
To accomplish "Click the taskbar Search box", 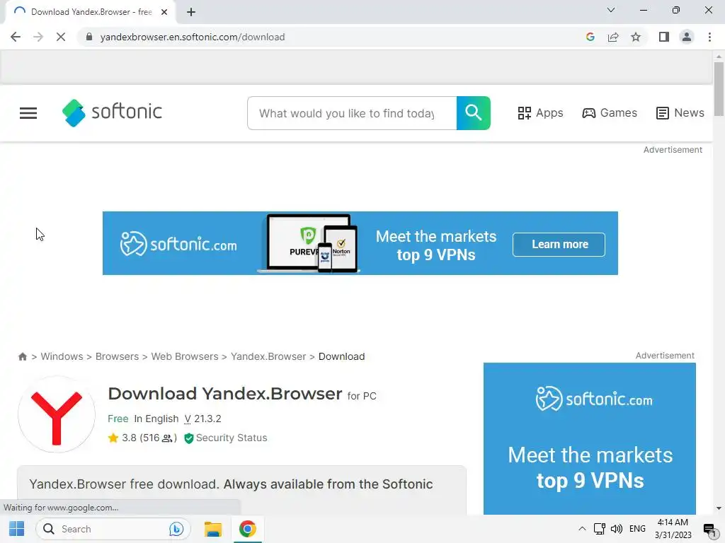I will coord(113,529).
